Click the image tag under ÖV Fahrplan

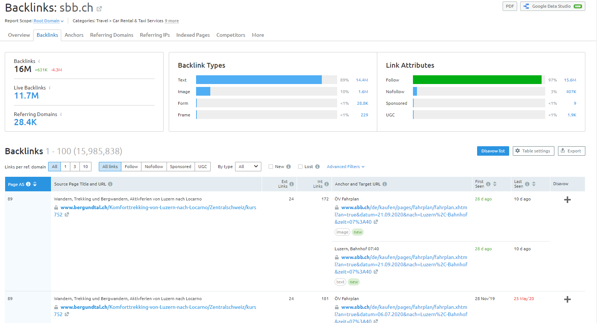pos(342,232)
